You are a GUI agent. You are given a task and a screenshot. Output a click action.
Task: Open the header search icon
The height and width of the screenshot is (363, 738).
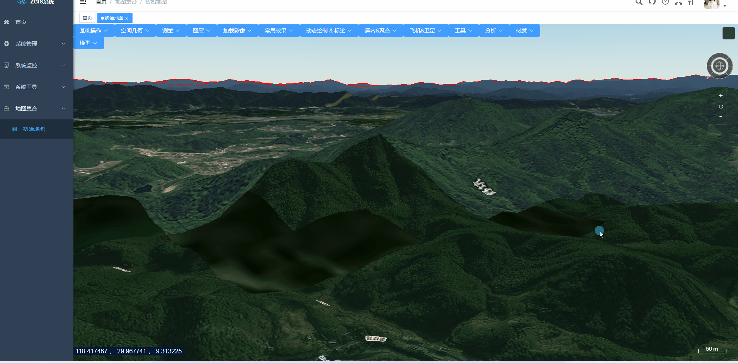pyautogui.click(x=639, y=2)
